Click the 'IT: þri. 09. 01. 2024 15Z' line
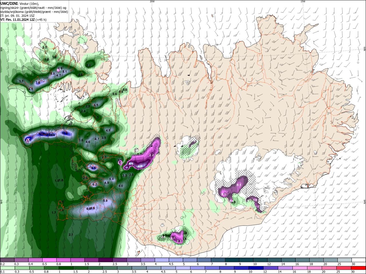Viewport: 366px width, 274px height. tap(17, 16)
